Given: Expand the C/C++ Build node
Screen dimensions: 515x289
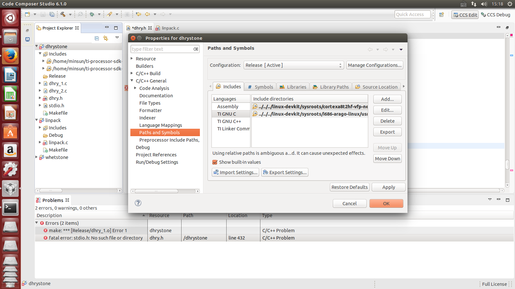Looking at the screenshot, I should 132,73.
